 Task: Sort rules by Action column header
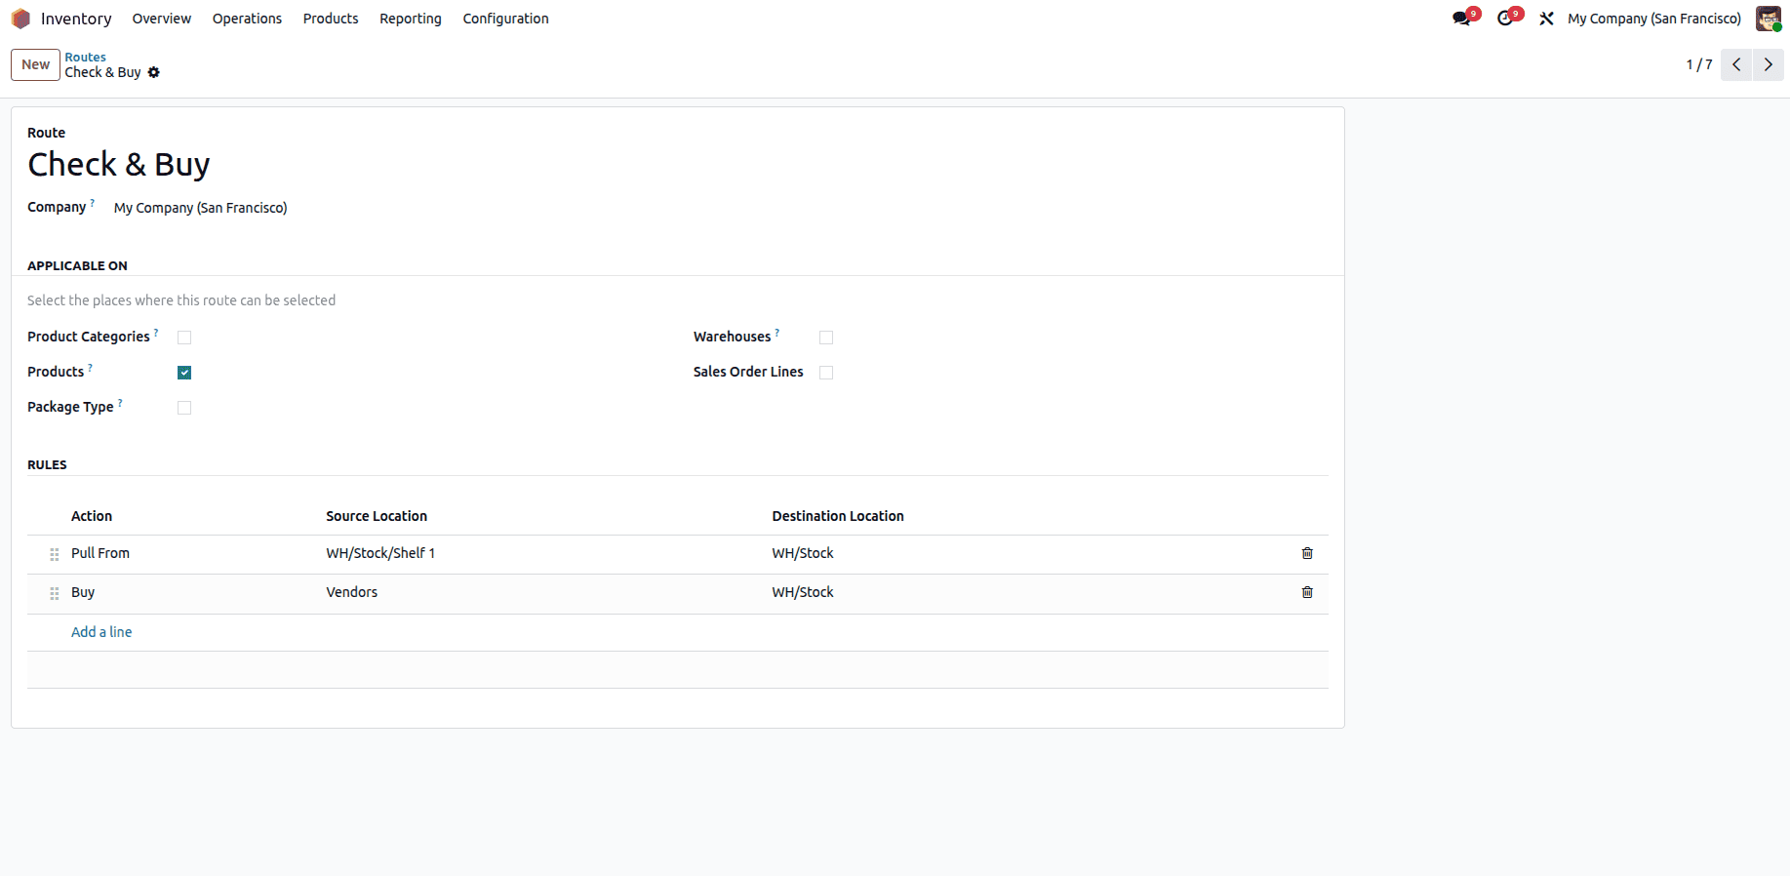click(x=92, y=516)
